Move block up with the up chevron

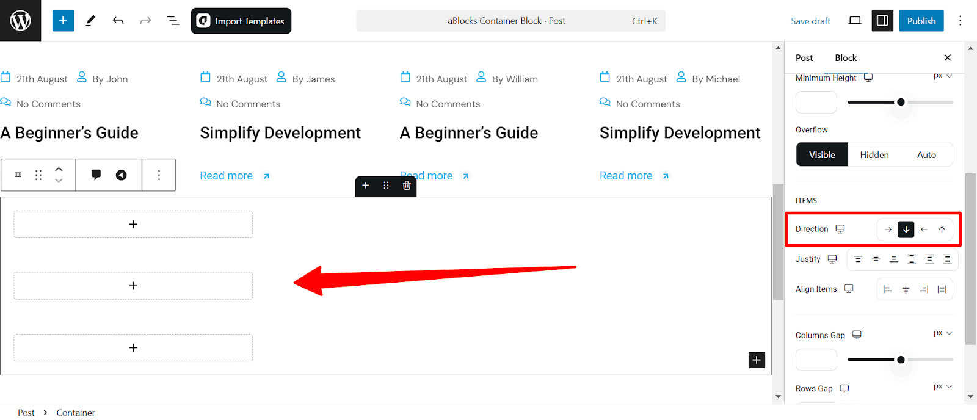pos(59,170)
